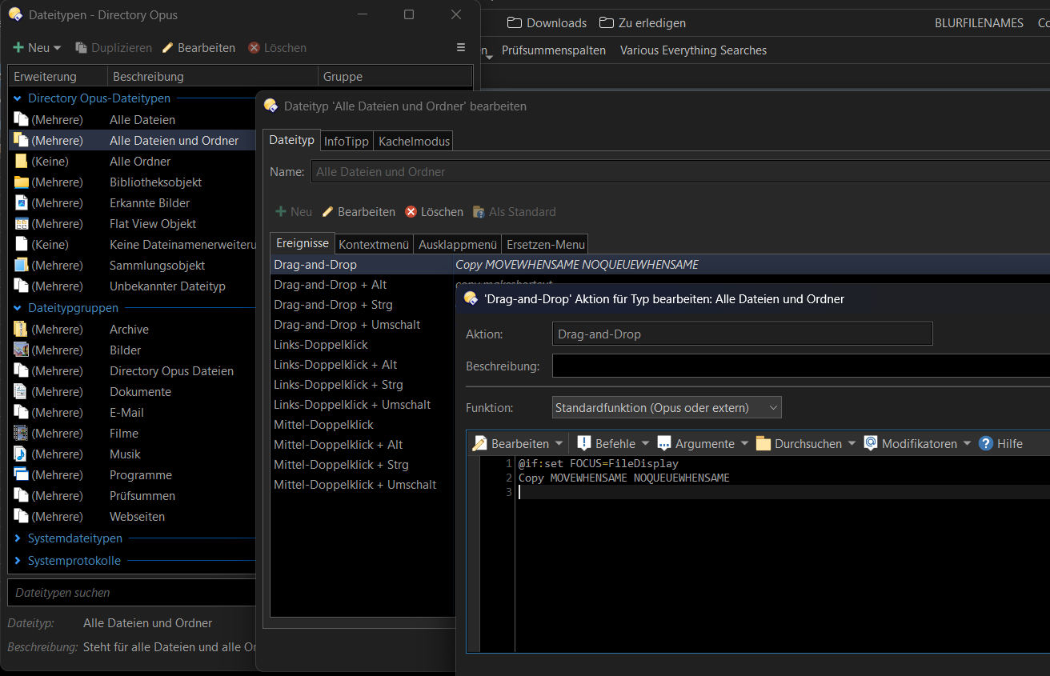Open the Ausklappmenü tab
1050x676 pixels.
tap(458, 244)
